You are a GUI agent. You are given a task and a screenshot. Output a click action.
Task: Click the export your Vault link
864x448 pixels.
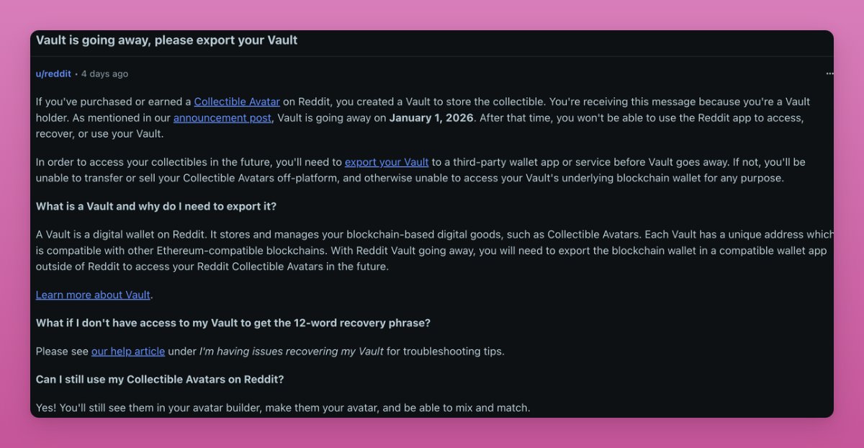pyautogui.click(x=387, y=162)
